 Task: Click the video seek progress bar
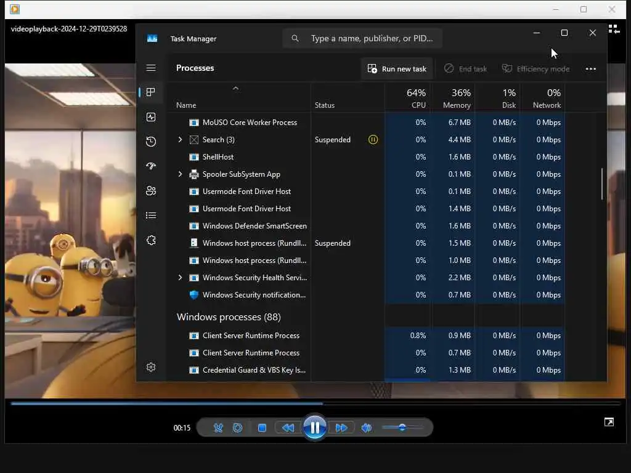coord(315,403)
